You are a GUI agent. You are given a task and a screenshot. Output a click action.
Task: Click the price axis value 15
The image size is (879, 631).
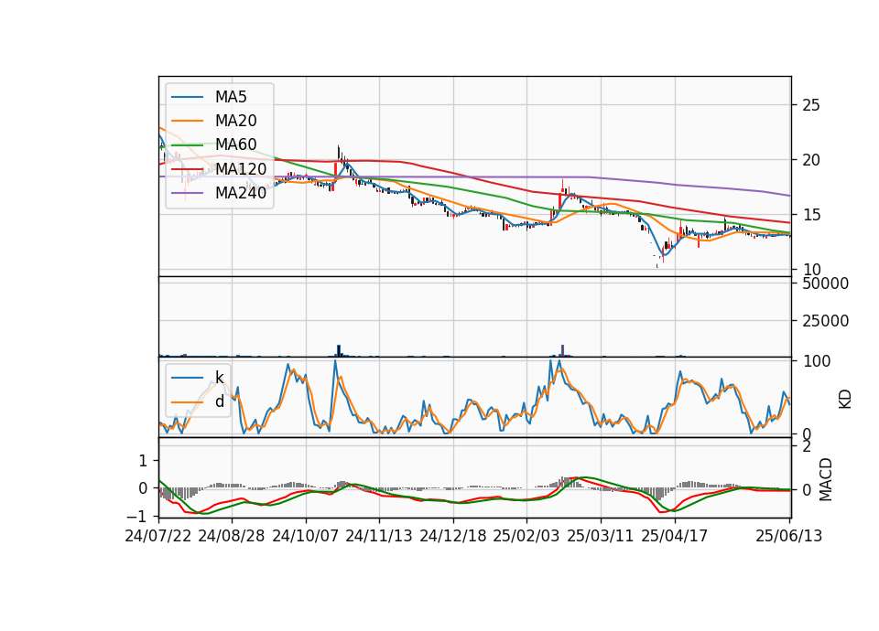pos(810,215)
